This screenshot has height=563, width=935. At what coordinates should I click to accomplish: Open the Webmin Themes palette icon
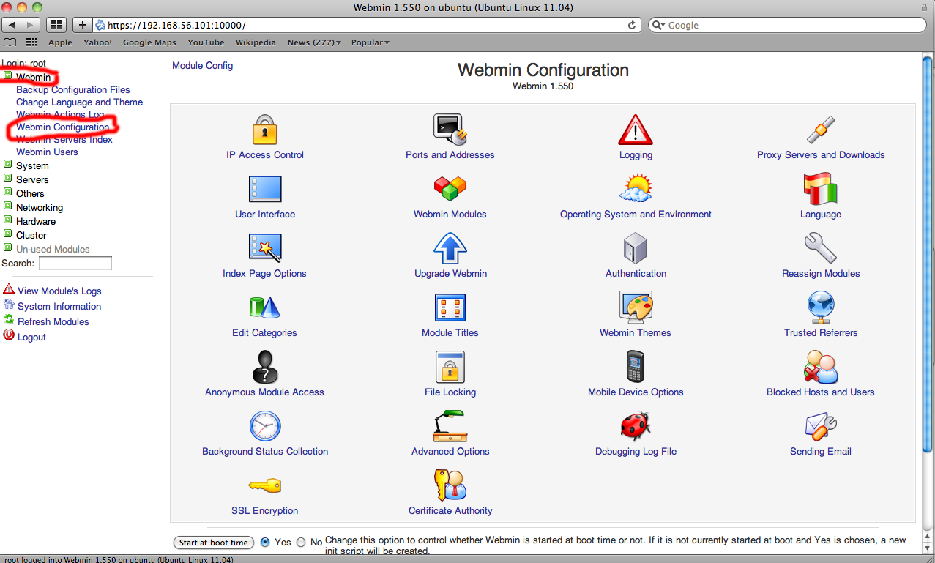pyautogui.click(x=635, y=307)
